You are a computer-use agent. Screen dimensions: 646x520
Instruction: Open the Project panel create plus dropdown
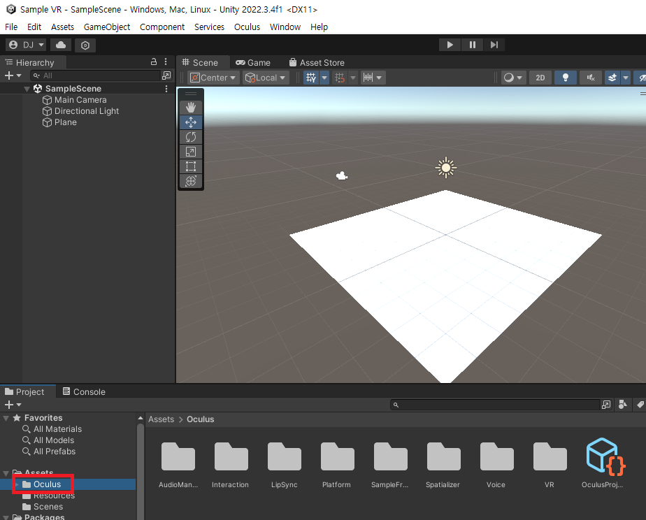click(13, 405)
